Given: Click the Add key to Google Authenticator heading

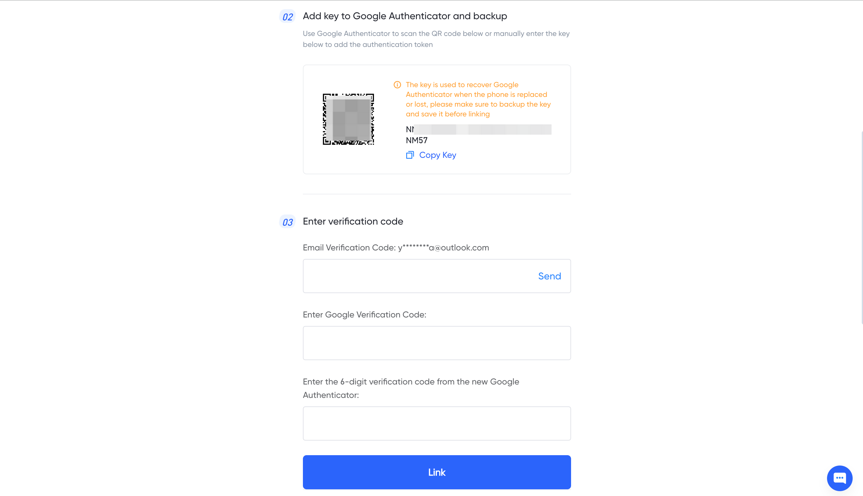Looking at the screenshot, I should (x=405, y=16).
